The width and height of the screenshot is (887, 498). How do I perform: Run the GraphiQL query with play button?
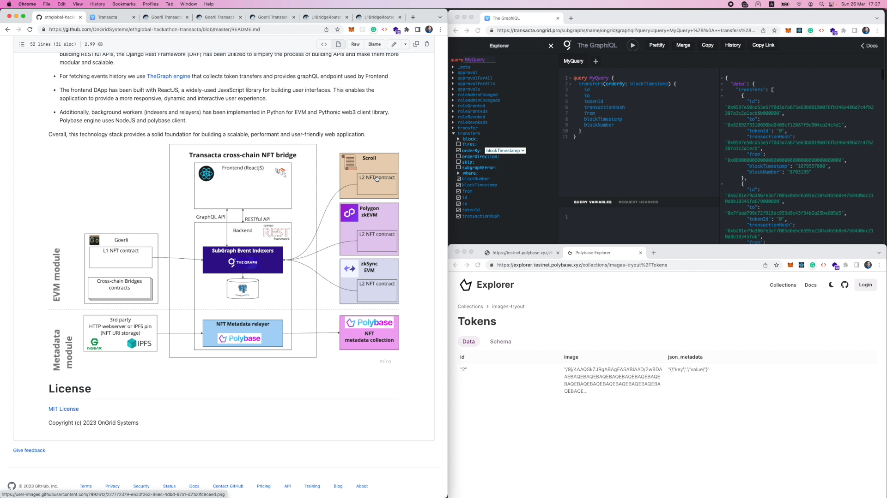coord(632,45)
